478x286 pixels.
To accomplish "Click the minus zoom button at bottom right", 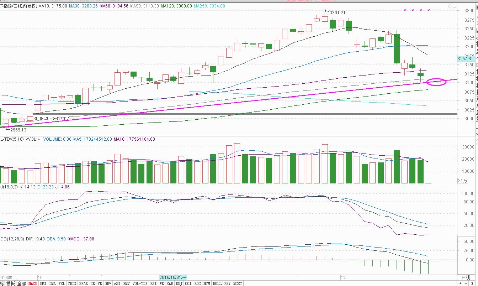I will click(x=466, y=284).
